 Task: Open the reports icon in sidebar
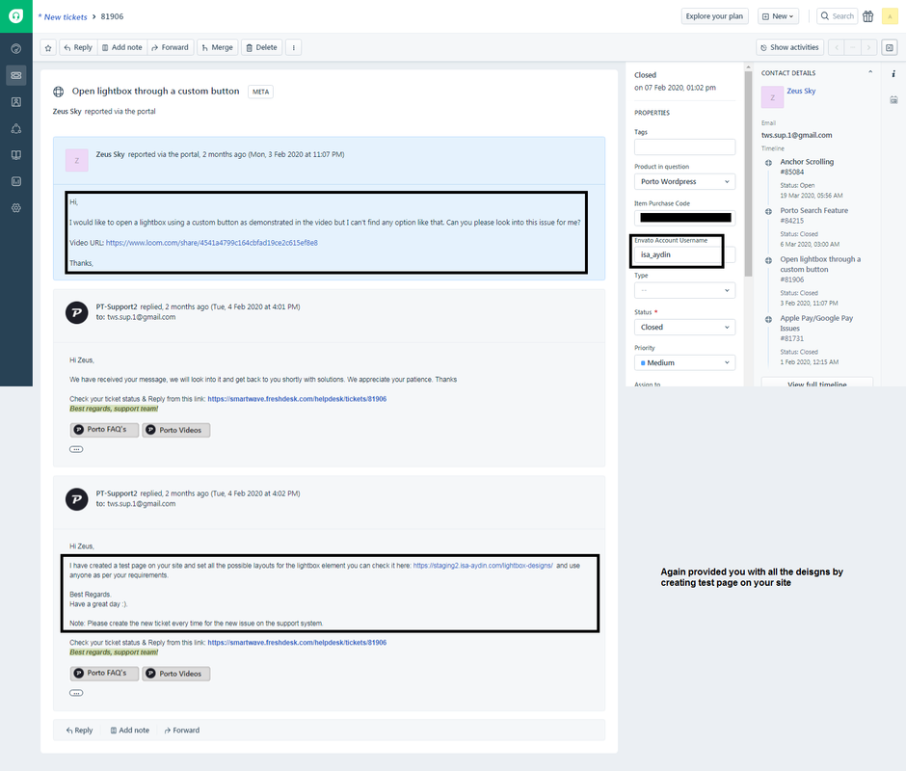pyautogui.click(x=16, y=181)
